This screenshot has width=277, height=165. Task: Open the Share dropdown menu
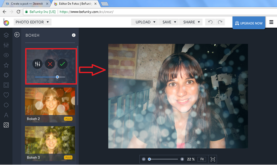191,22
